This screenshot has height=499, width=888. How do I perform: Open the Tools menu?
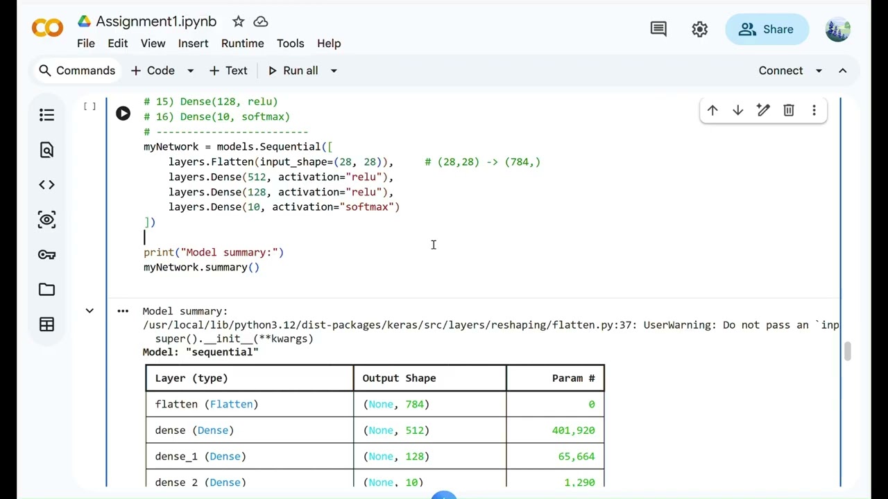click(291, 43)
